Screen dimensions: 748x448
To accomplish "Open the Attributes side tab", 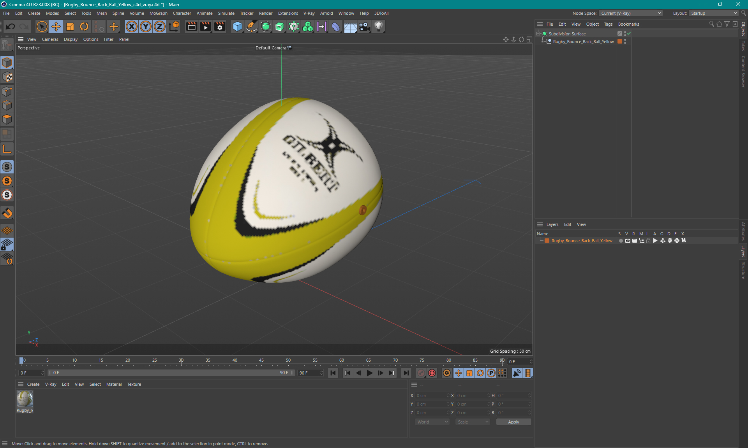I will click(x=743, y=231).
